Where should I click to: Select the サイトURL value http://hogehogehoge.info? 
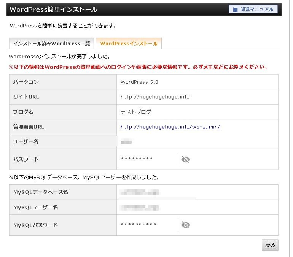click(x=155, y=97)
